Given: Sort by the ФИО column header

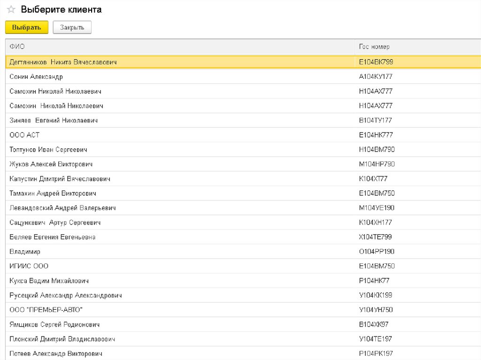Looking at the screenshot, I should [x=17, y=46].
